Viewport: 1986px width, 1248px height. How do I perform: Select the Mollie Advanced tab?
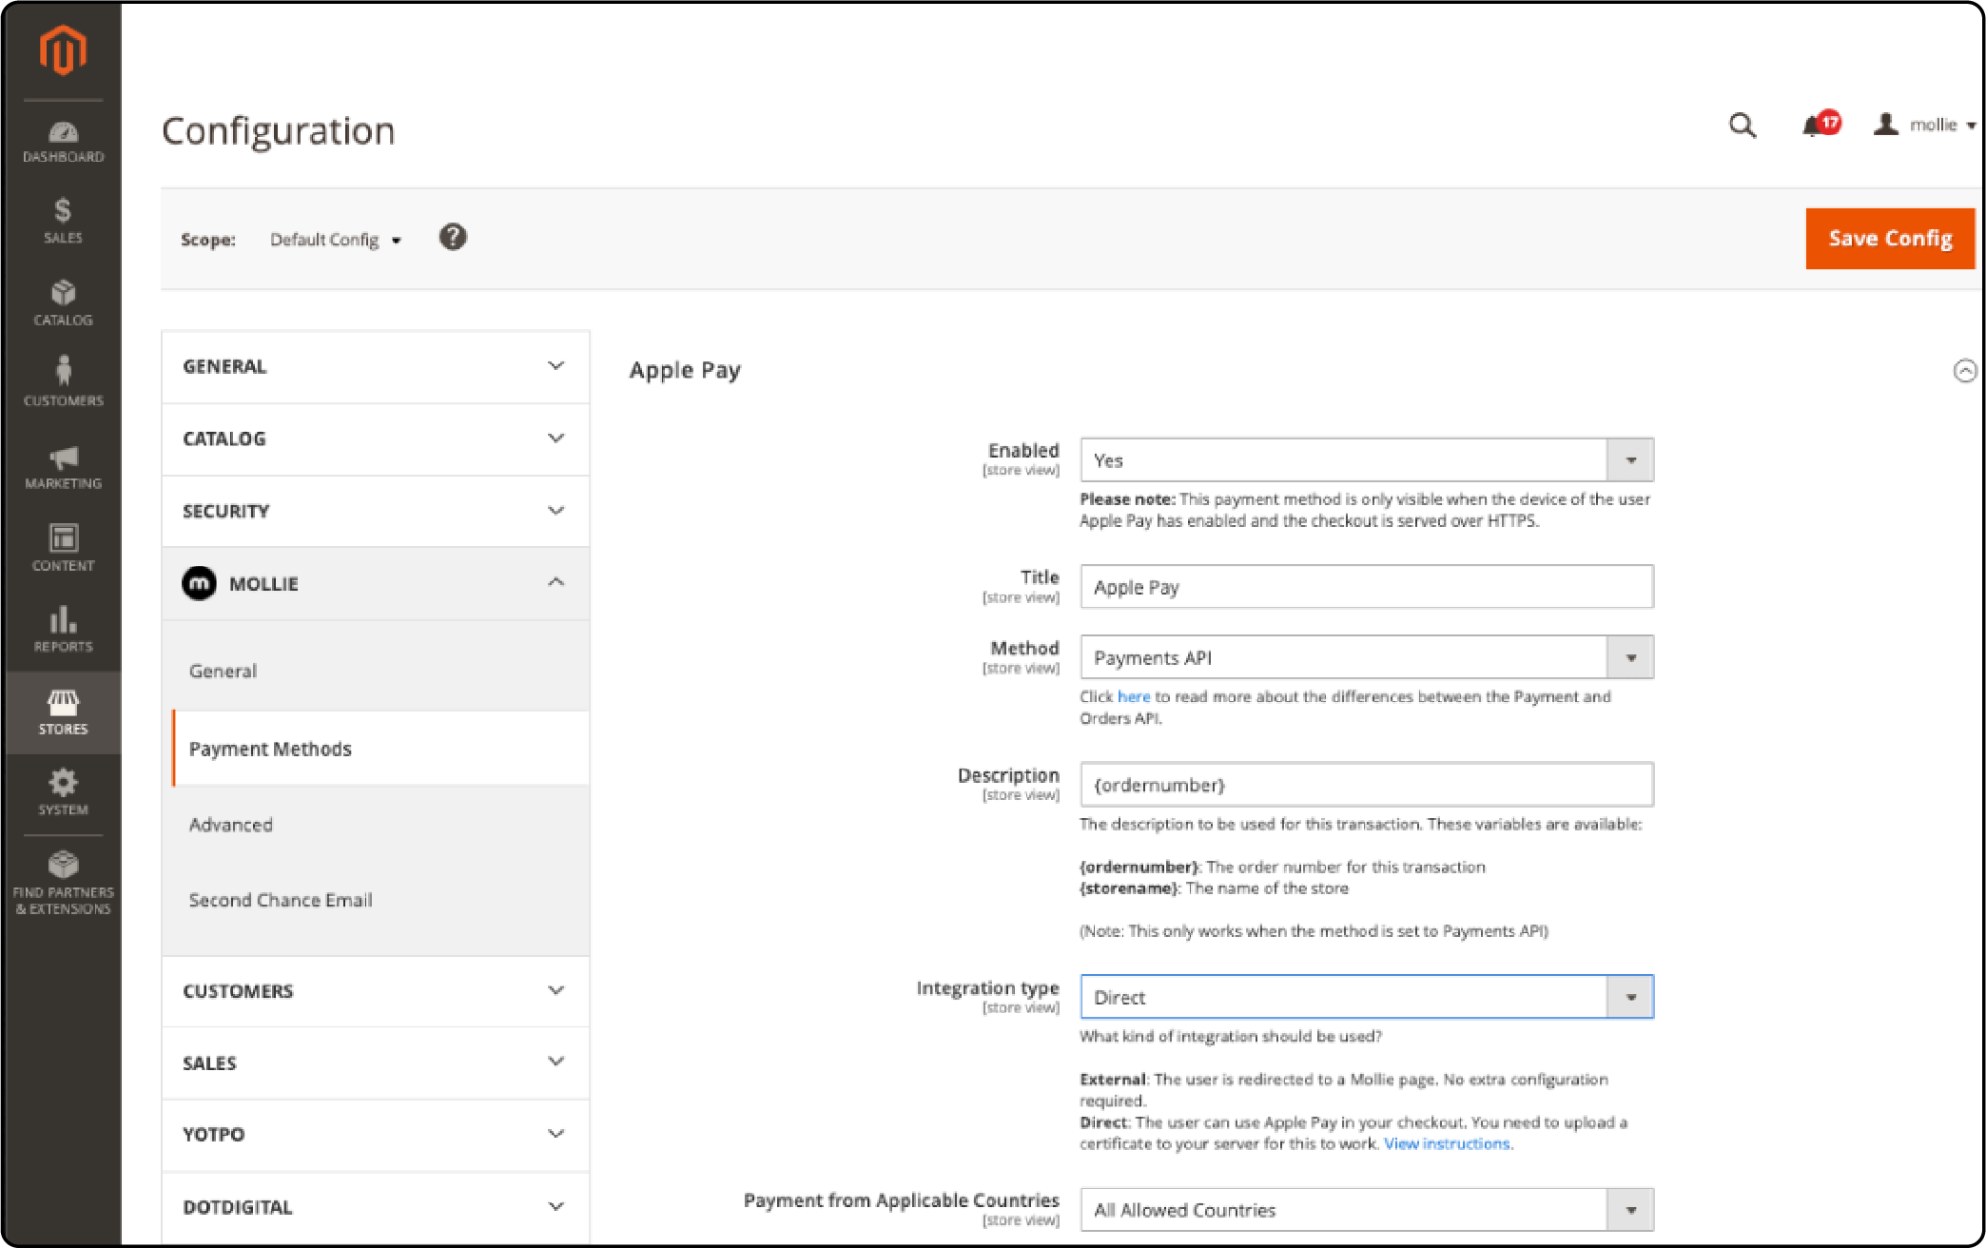(230, 825)
